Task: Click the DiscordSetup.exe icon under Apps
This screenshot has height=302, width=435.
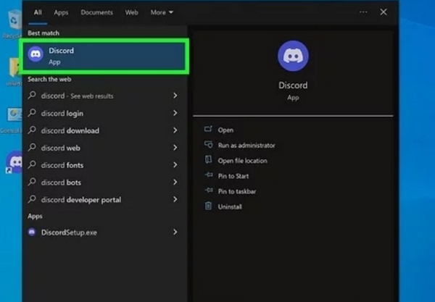Action: tap(32, 232)
